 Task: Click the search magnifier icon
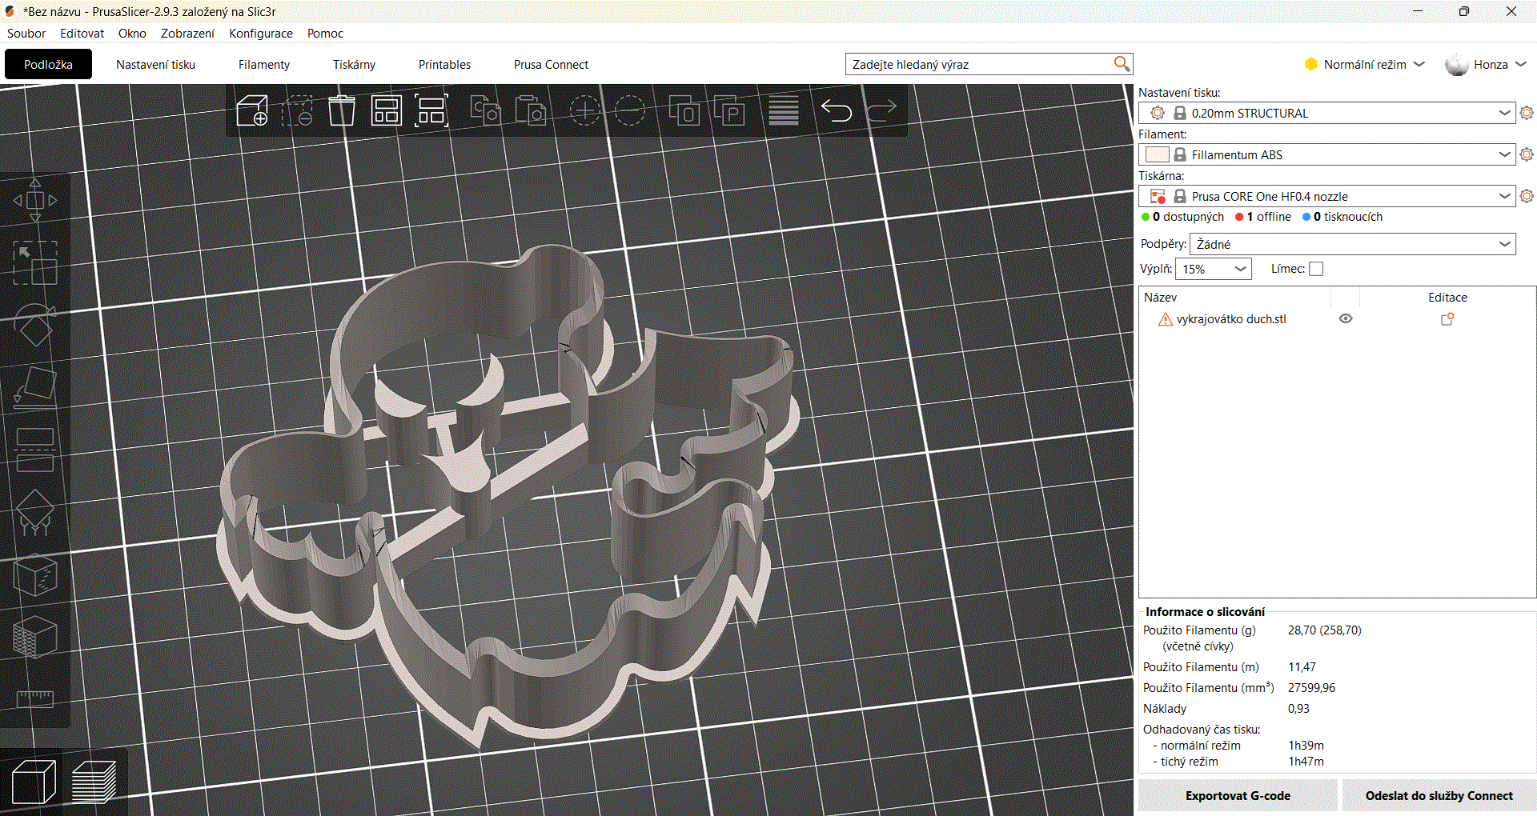(1122, 64)
